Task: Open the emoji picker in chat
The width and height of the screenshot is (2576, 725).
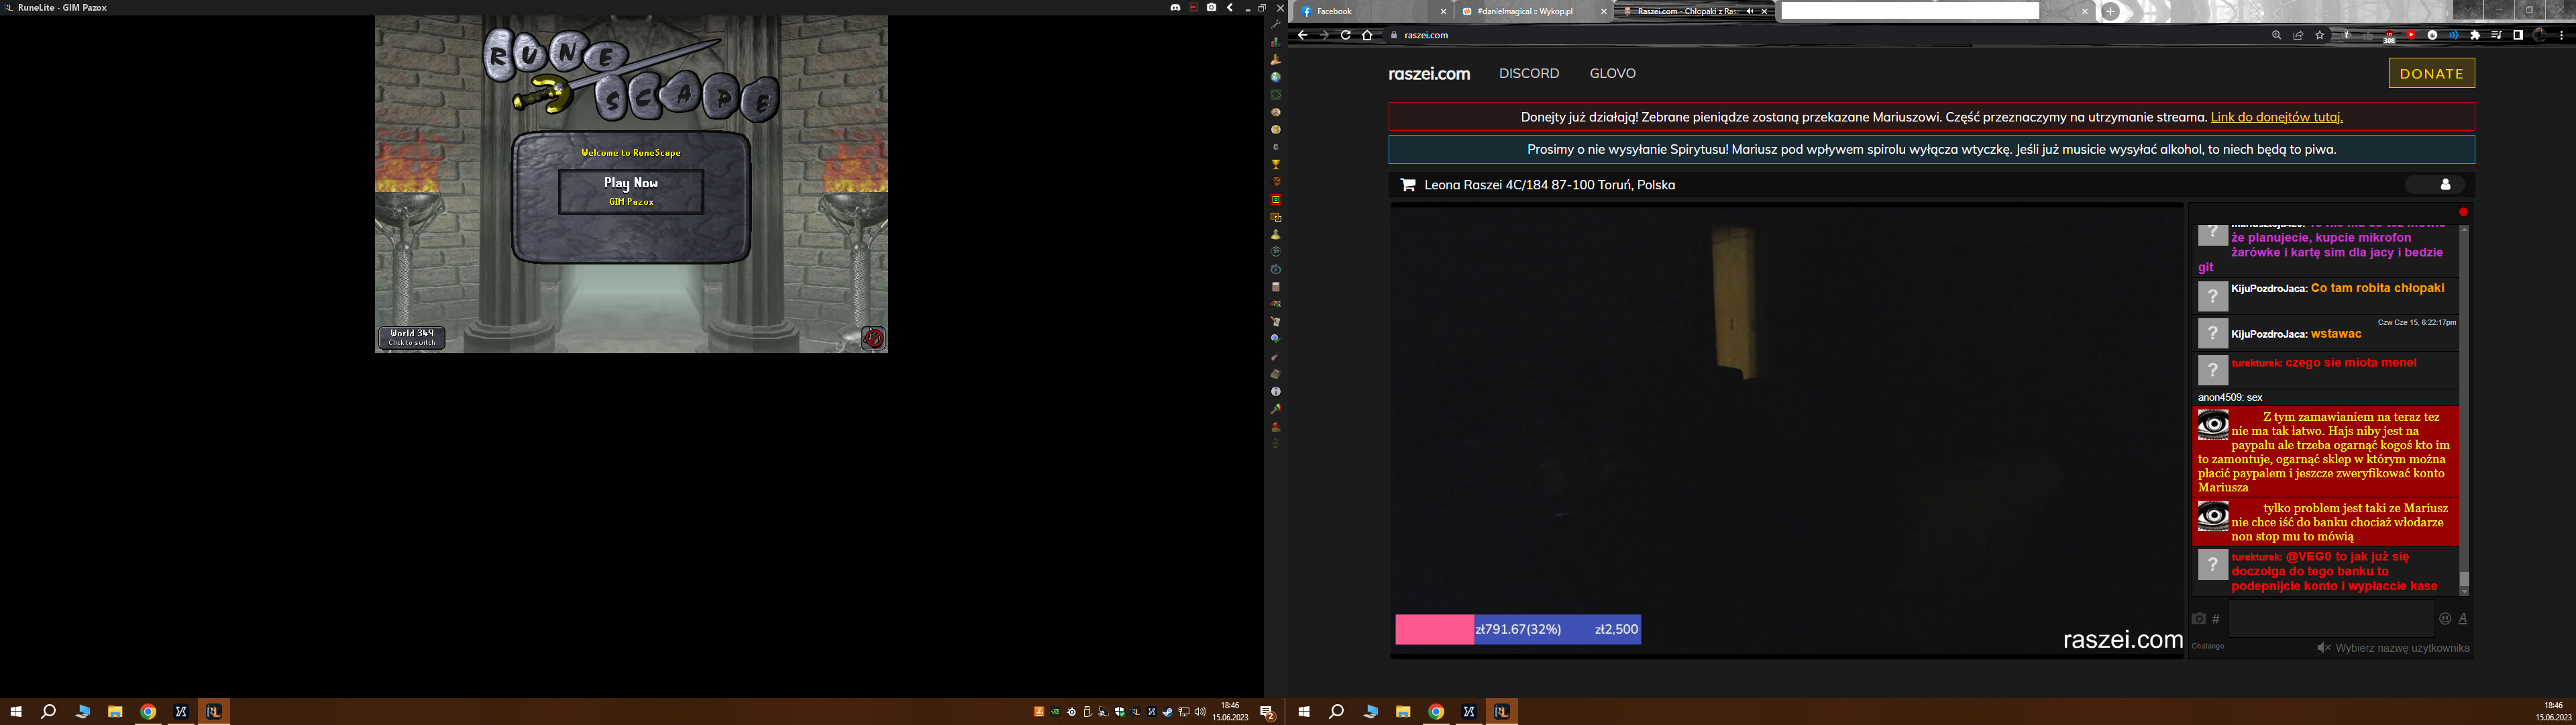Action: [x=2444, y=619]
